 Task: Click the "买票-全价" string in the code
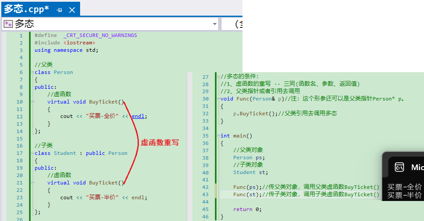click(x=102, y=116)
